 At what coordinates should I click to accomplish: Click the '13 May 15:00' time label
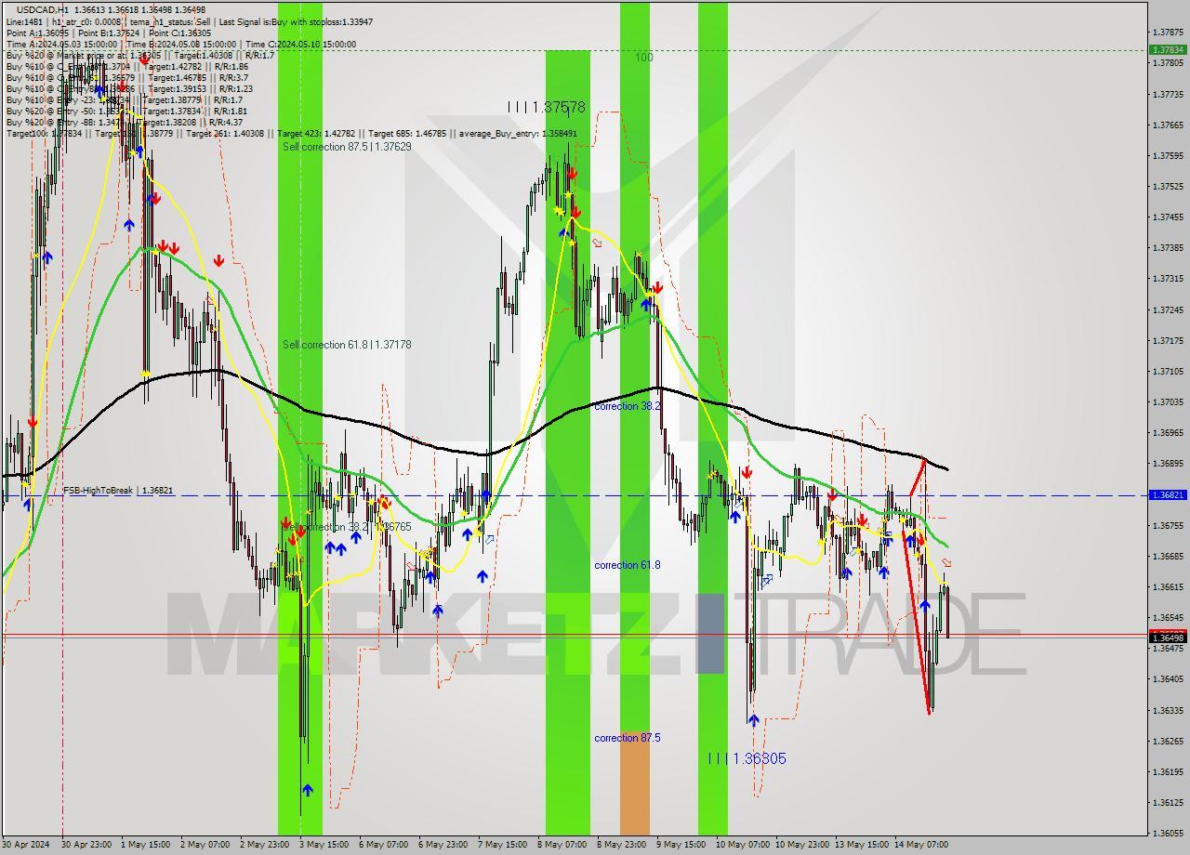[861, 845]
